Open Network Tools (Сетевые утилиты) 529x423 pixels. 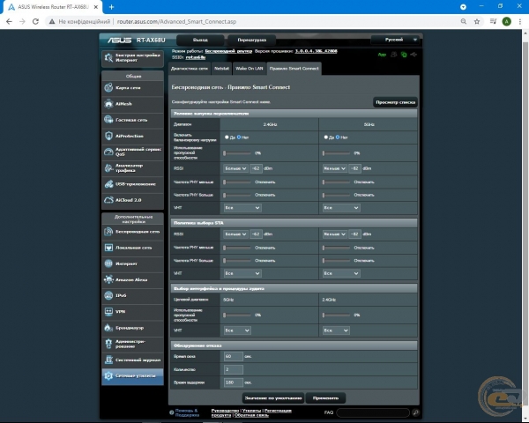[132, 375]
